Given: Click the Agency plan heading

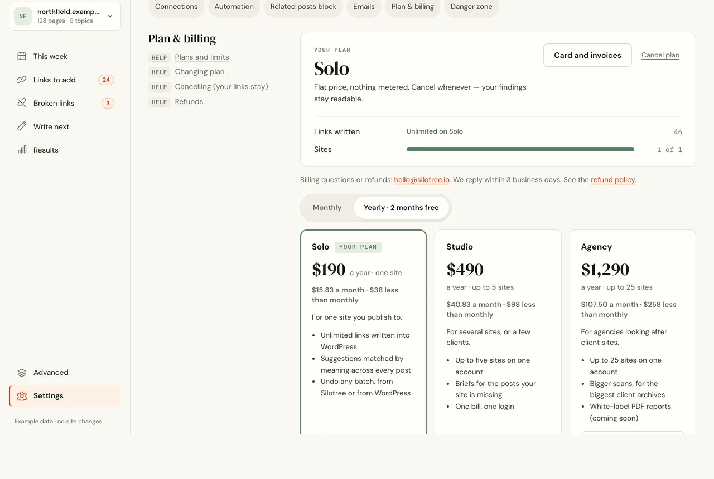Looking at the screenshot, I should (x=596, y=247).
